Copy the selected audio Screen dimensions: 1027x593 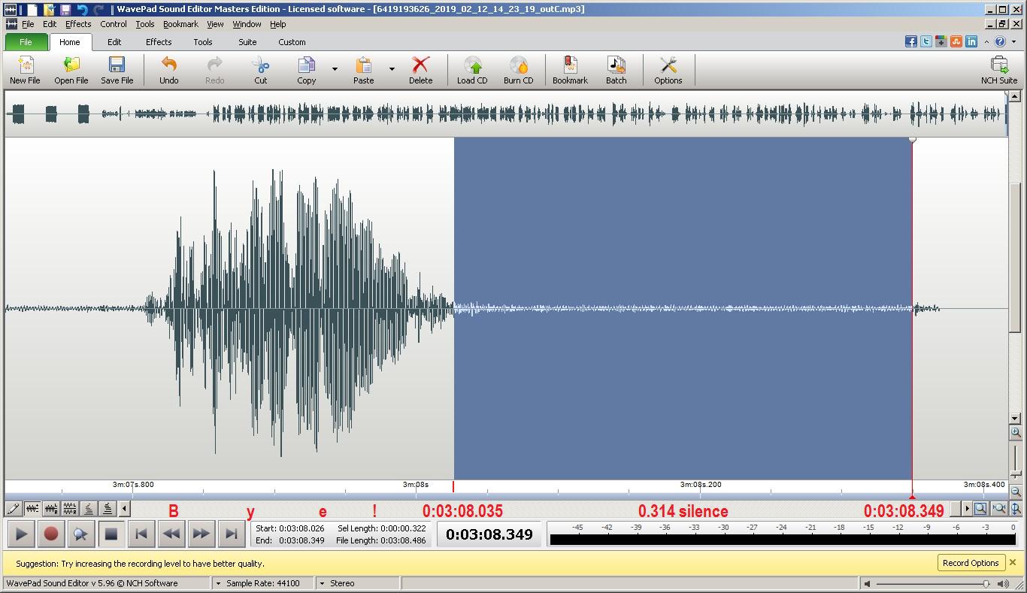307,70
